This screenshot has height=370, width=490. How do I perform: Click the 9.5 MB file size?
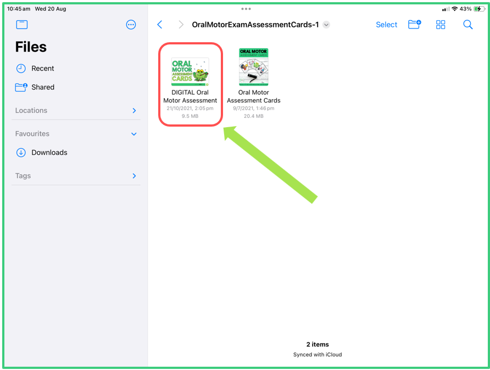(x=190, y=116)
